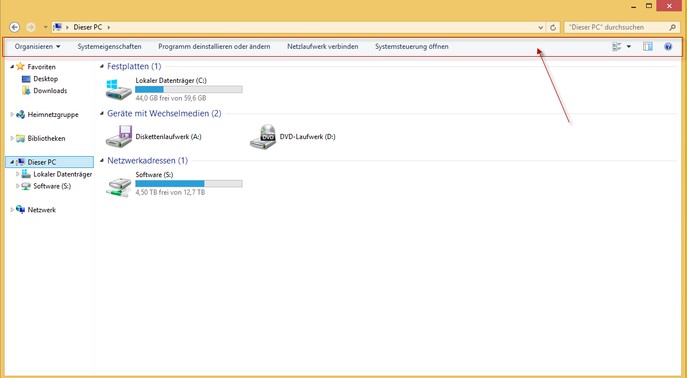Select Software (S:) in the navigation tree
687x378 pixels.
pos(52,186)
